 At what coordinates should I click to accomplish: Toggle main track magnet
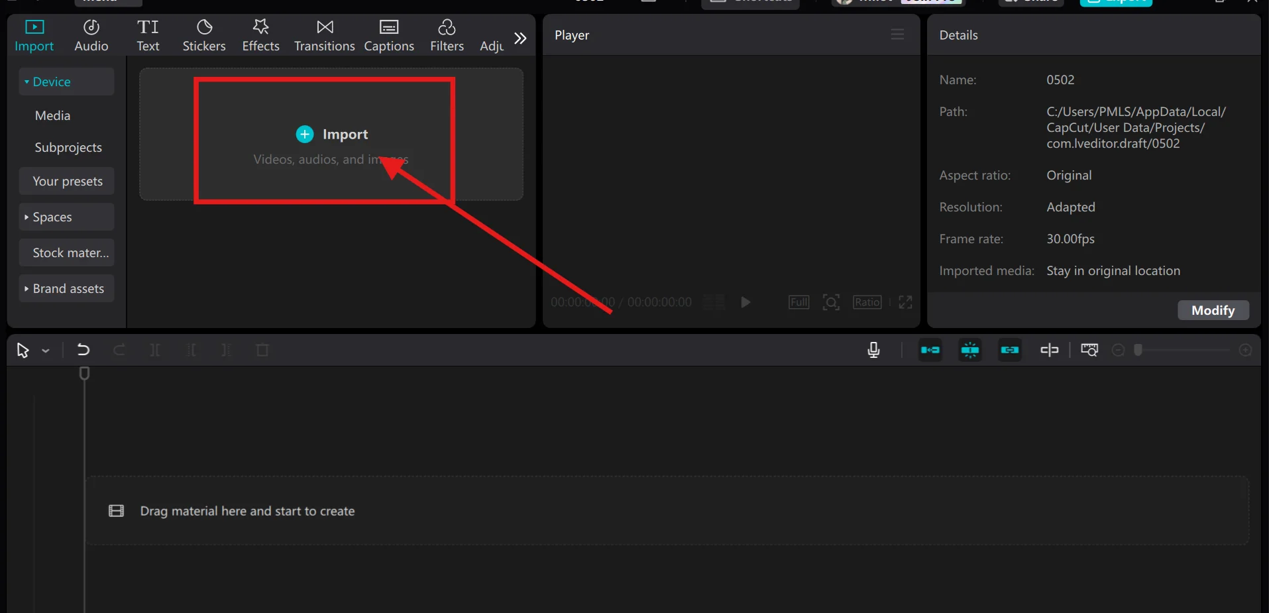(x=930, y=350)
